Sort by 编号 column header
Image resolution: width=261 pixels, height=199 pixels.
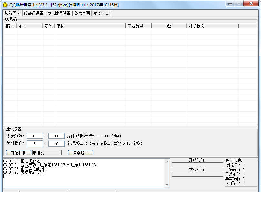point(10,26)
